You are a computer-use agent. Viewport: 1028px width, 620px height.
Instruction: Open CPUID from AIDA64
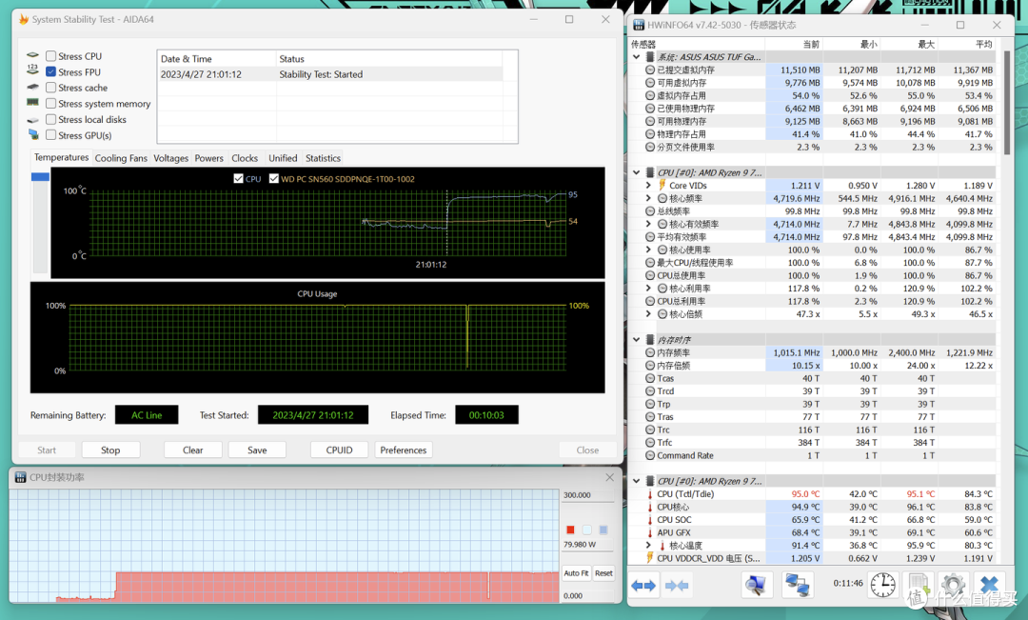(x=339, y=450)
